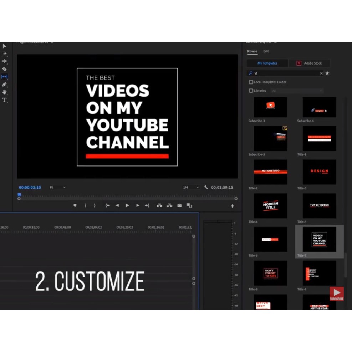The height and width of the screenshot is (352, 352).
Task: Select the Type tool
Action: coord(4,100)
